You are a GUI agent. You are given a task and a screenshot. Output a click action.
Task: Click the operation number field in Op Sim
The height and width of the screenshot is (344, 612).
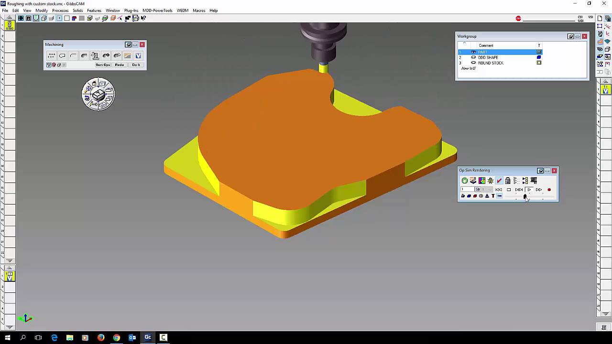pyautogui.click(x=468, y=190)
